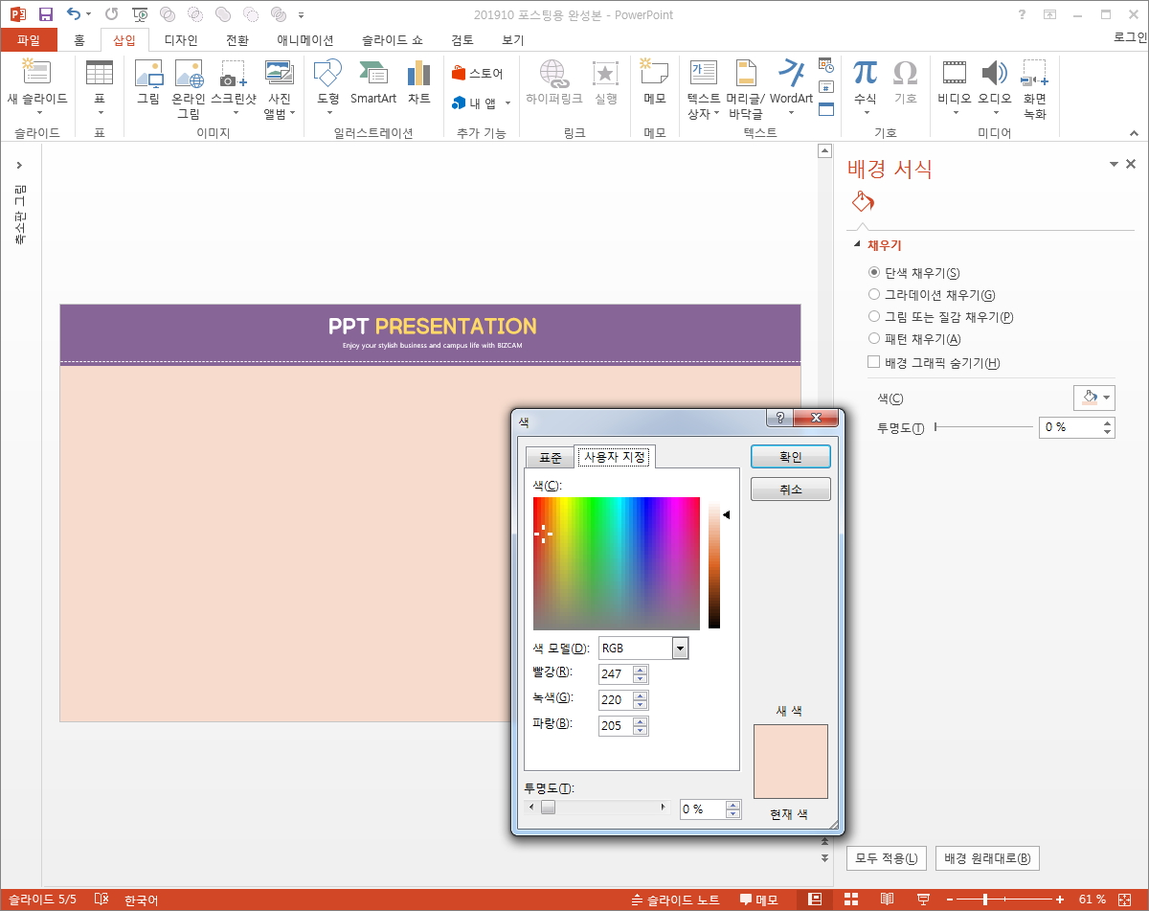Viewport: 1149px width, 911px height.
Task: Insert 오디오 audio
Action: click(x=995, y=87)
